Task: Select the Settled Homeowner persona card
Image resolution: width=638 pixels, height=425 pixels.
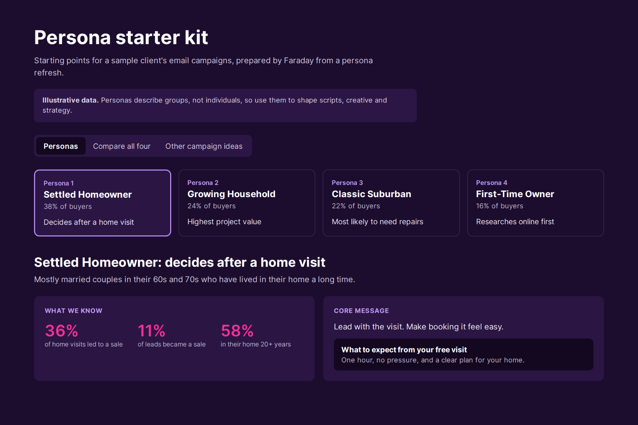Action: (x=102, y=203)
